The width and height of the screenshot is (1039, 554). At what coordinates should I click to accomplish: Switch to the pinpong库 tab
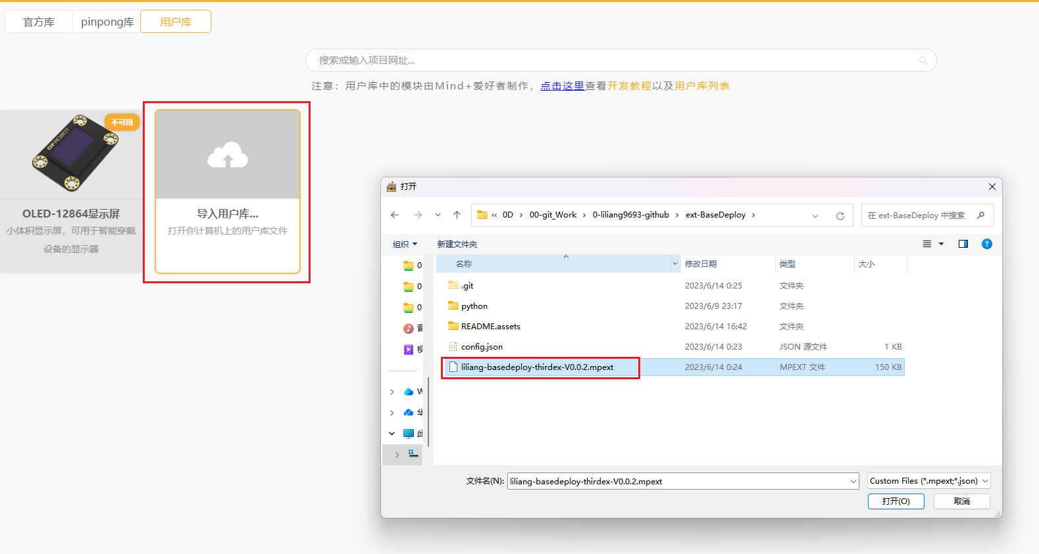107,22
